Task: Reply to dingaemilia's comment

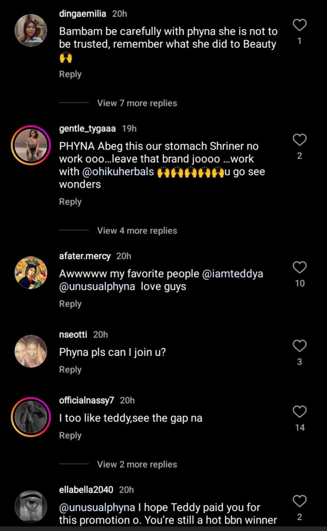Action: 70,74
